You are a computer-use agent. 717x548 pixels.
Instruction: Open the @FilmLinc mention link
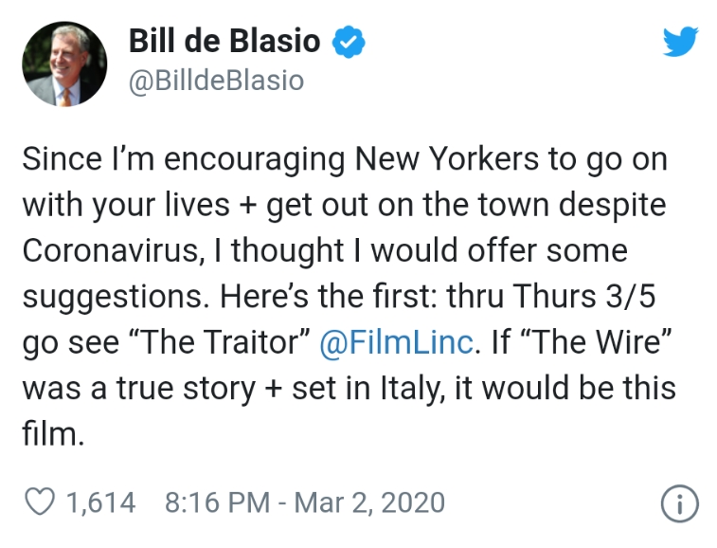[396, 342]
